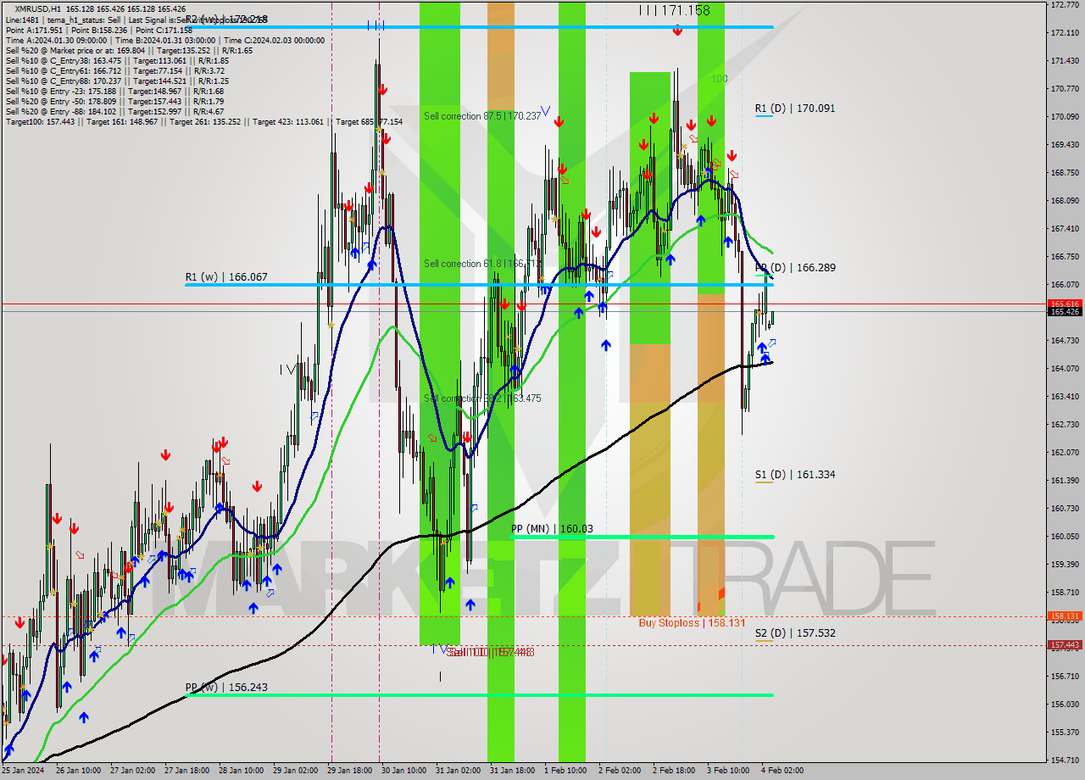Click the Time A:2024.01.30 09:00:00 info line
The width and height of the screenshot is (1085, 780).
coord(165,40)
